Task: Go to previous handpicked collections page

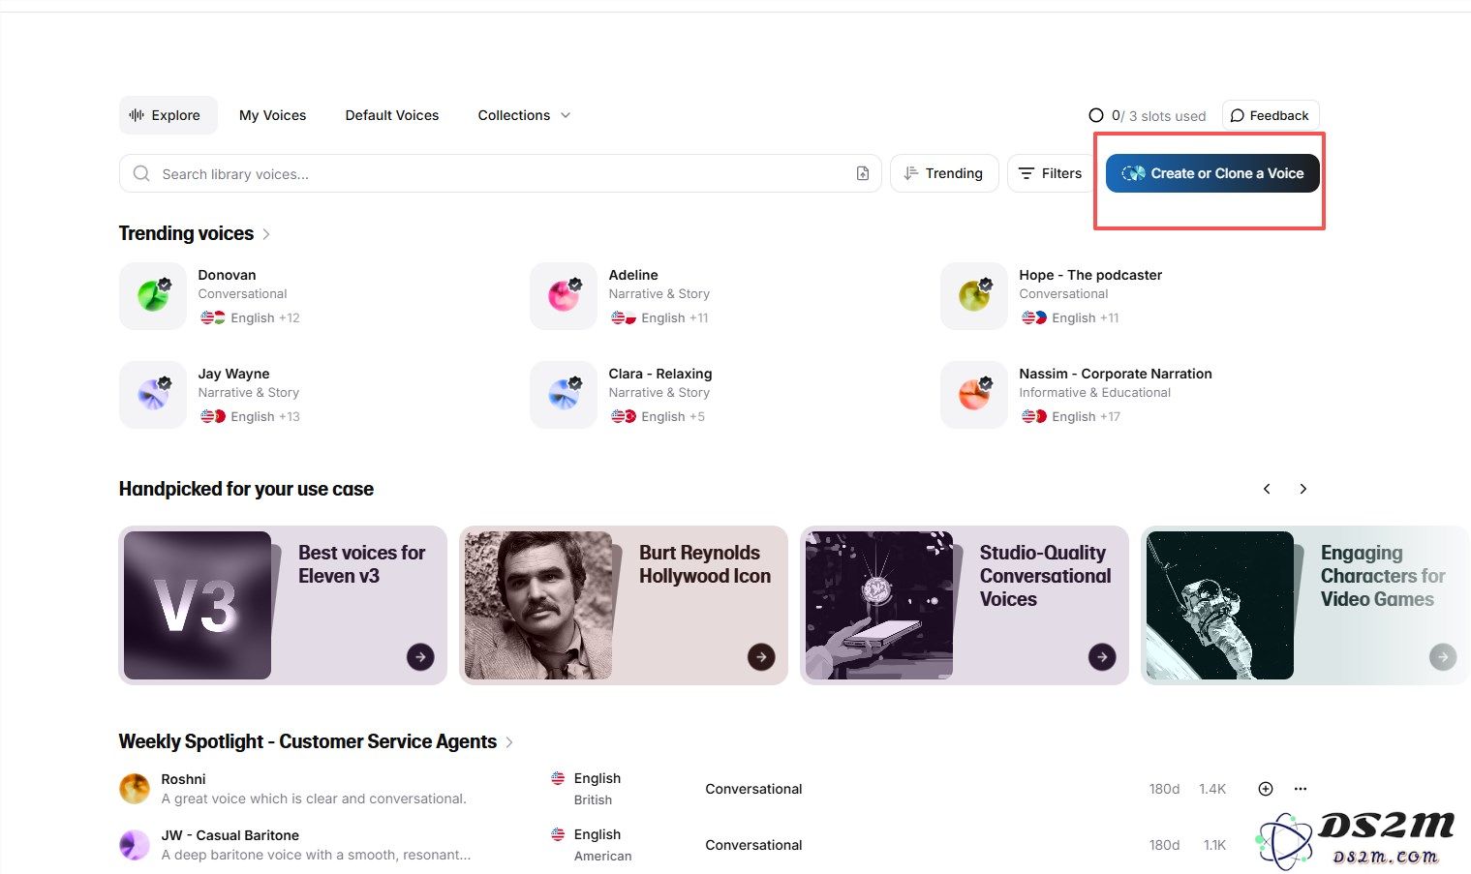Action: coord(1267,489)
